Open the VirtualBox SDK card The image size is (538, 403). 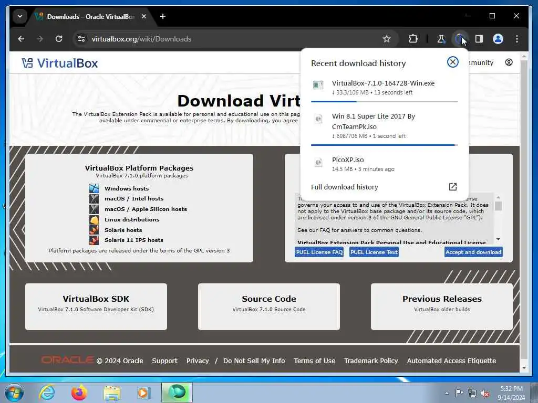tap(96, 306)
